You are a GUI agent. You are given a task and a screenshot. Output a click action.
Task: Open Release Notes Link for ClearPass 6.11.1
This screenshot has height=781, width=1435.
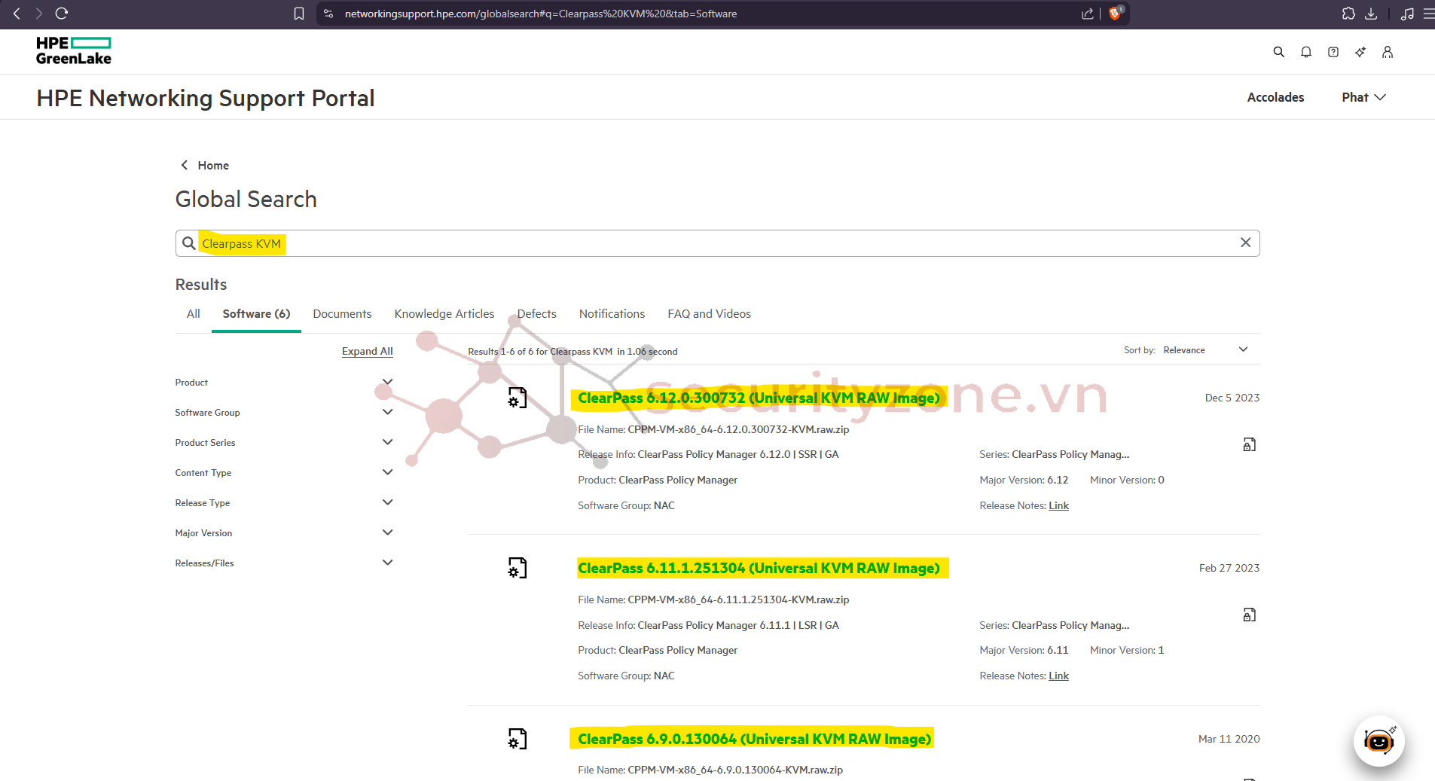[x=1058, y=676]
